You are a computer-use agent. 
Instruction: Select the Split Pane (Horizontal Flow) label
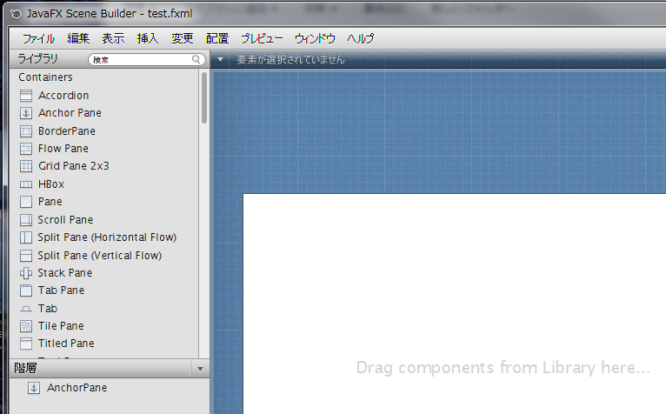(x=107, y=237)
